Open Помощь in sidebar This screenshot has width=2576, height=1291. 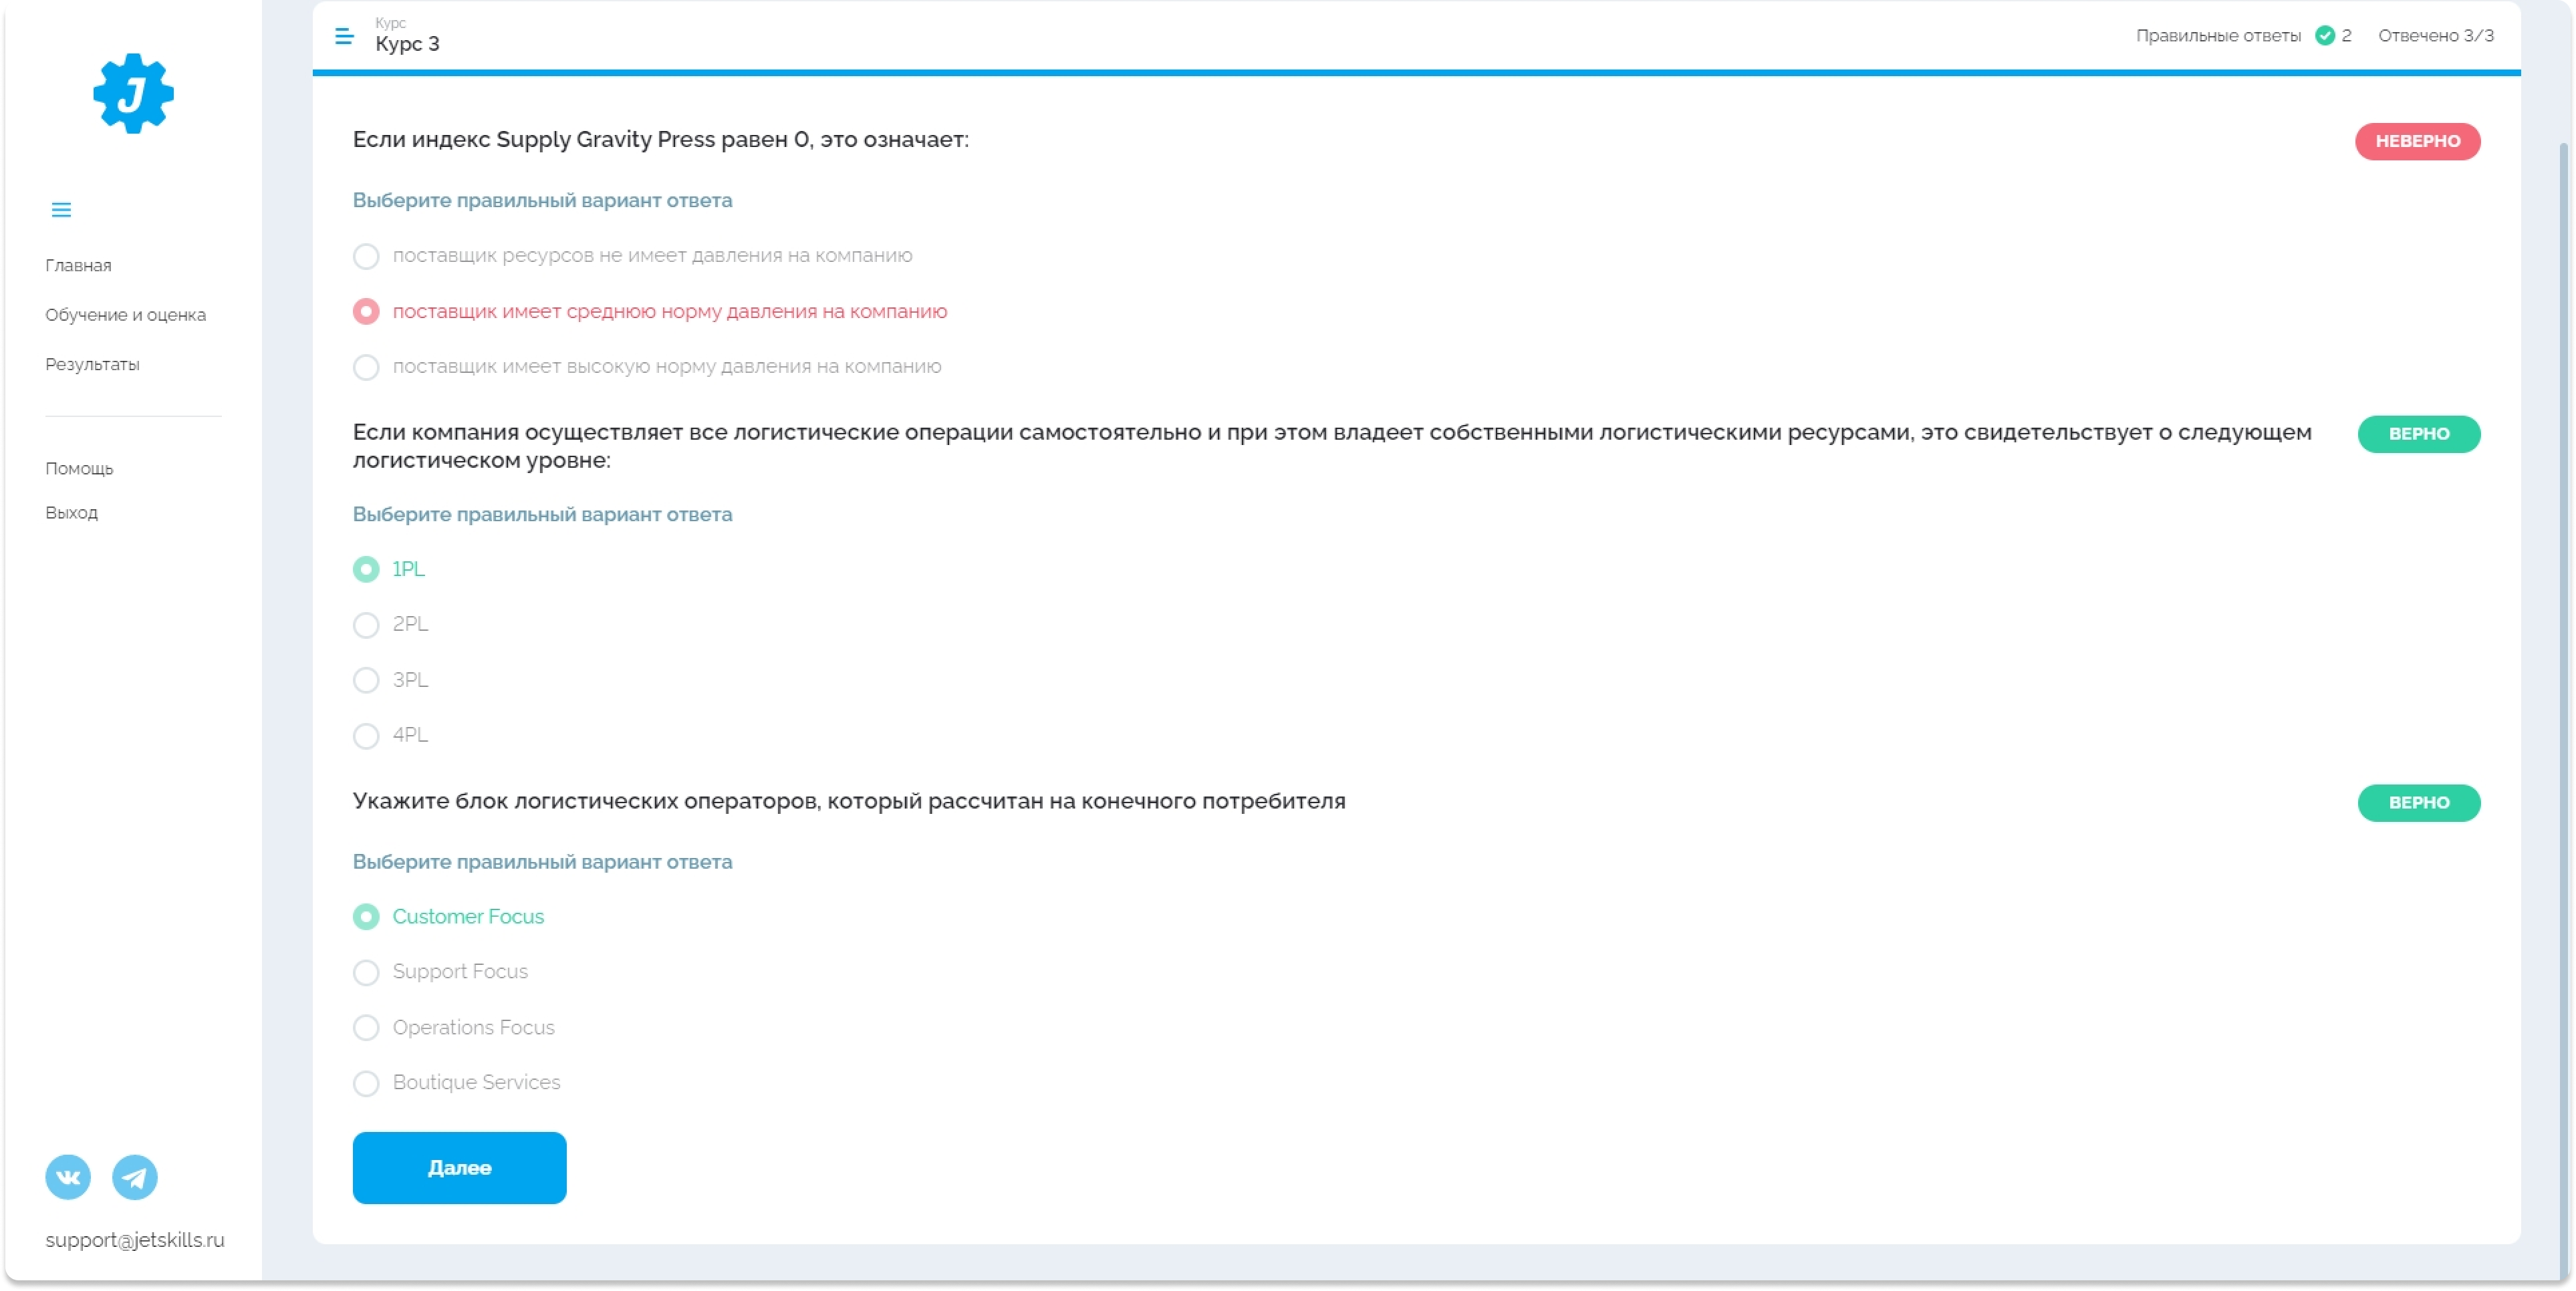79,468
